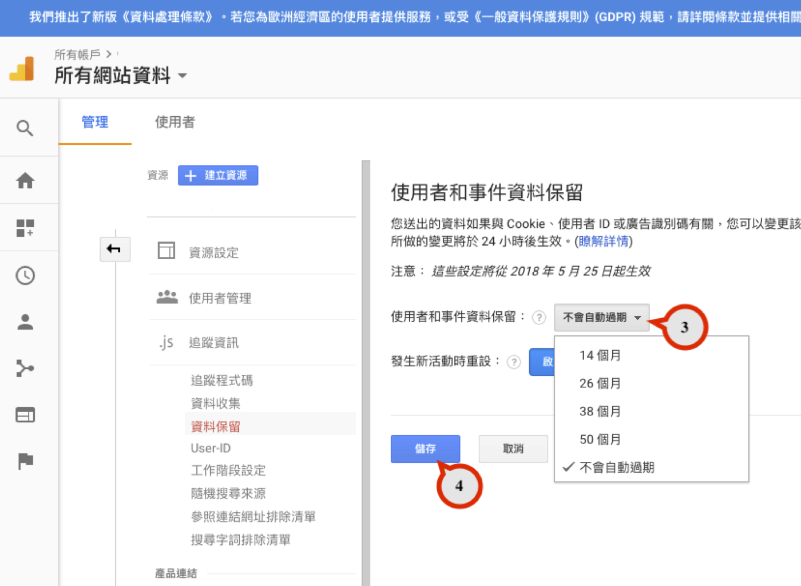Viewport: 801px width, 586px height.
Task: Open the 瞭解詳情 link
Action: pyautogui.click(x=603, y=241)
